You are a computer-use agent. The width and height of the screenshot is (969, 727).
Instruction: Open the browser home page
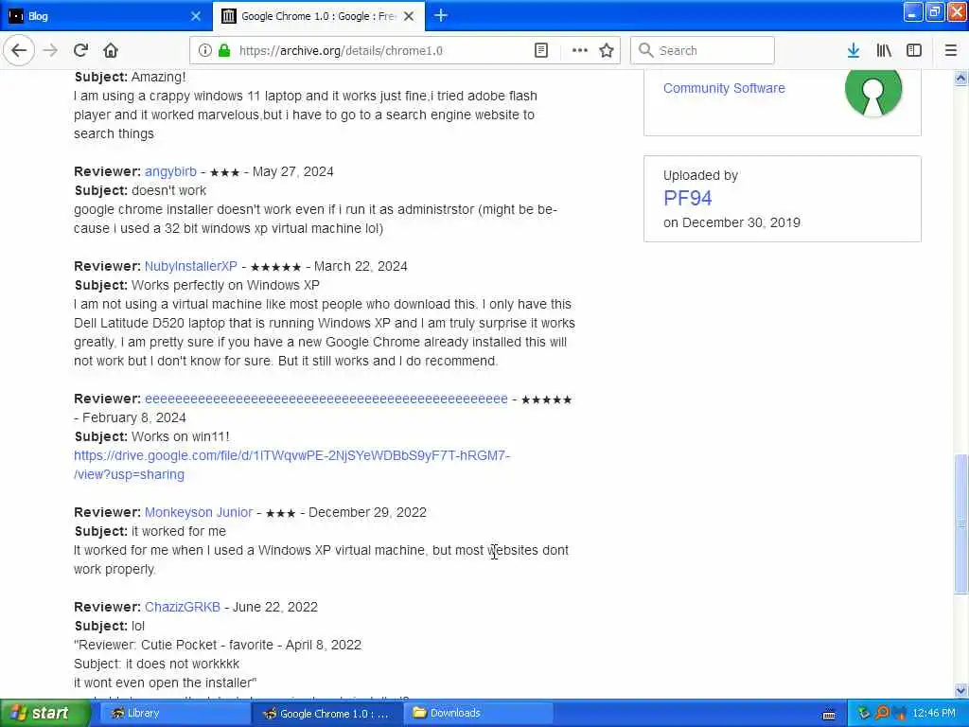click(x=111, y=50)
